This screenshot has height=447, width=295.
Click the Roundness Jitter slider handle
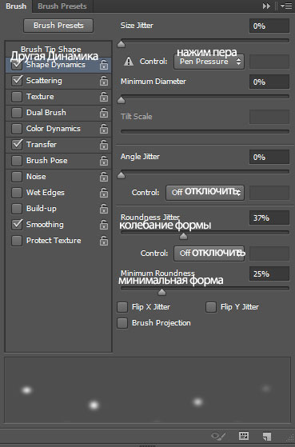point(183,236)
